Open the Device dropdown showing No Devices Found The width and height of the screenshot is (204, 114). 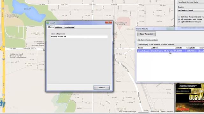191,10
